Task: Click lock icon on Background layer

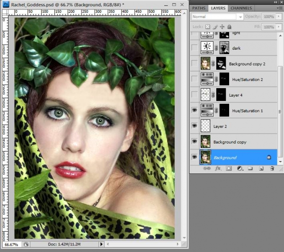Action: click(x=269, y=157)
